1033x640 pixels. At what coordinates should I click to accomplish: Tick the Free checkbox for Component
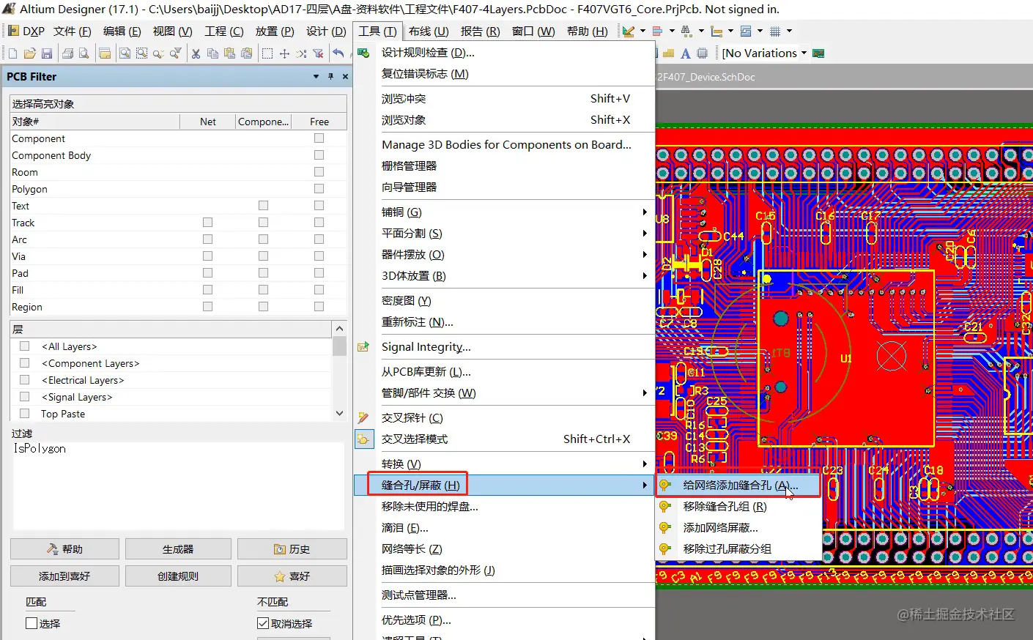coord(319,138)
